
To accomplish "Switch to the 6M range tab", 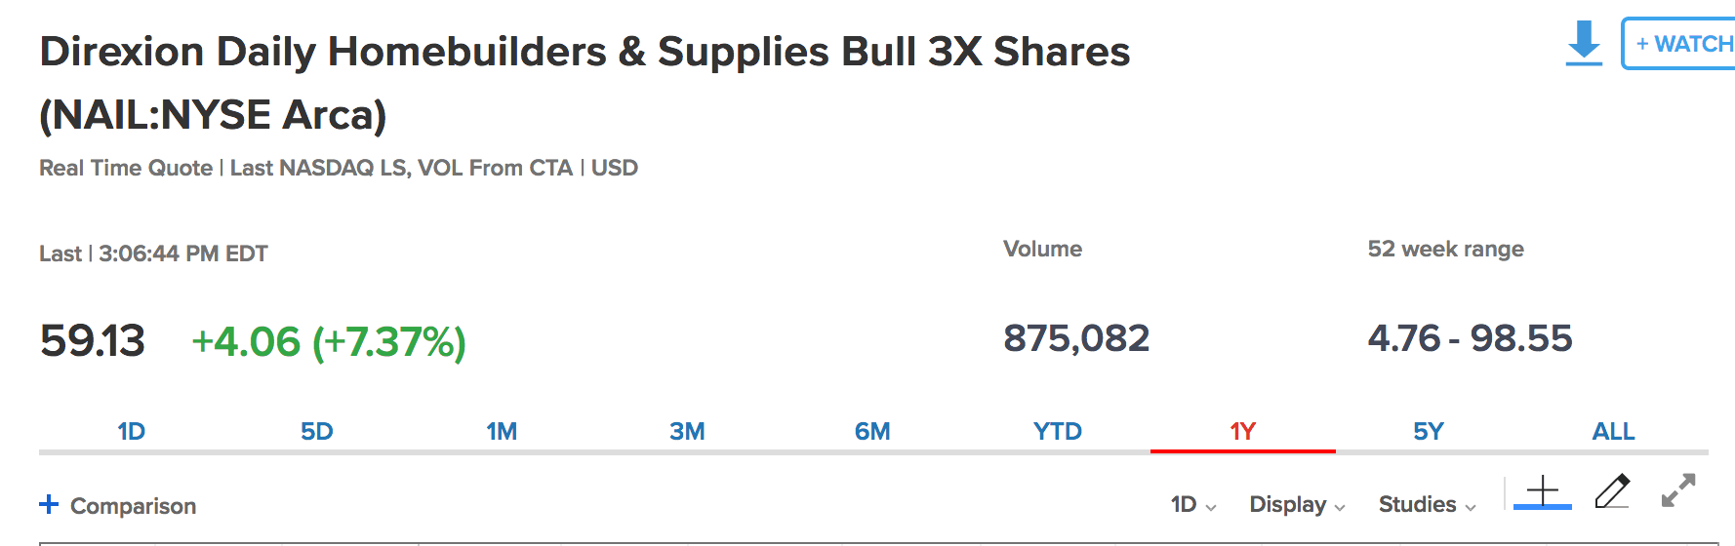I will (x=872, y=431).
